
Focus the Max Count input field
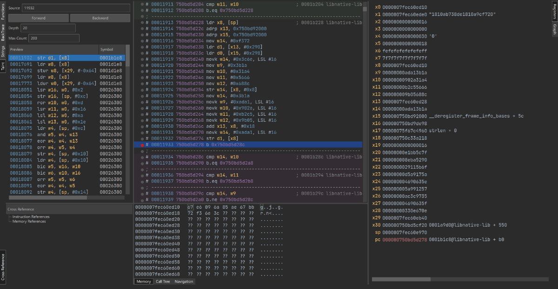[54, 38]
